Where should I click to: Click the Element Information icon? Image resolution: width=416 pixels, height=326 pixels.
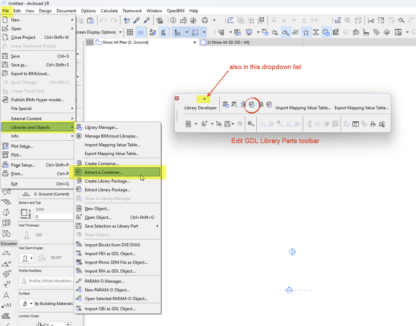173,20
